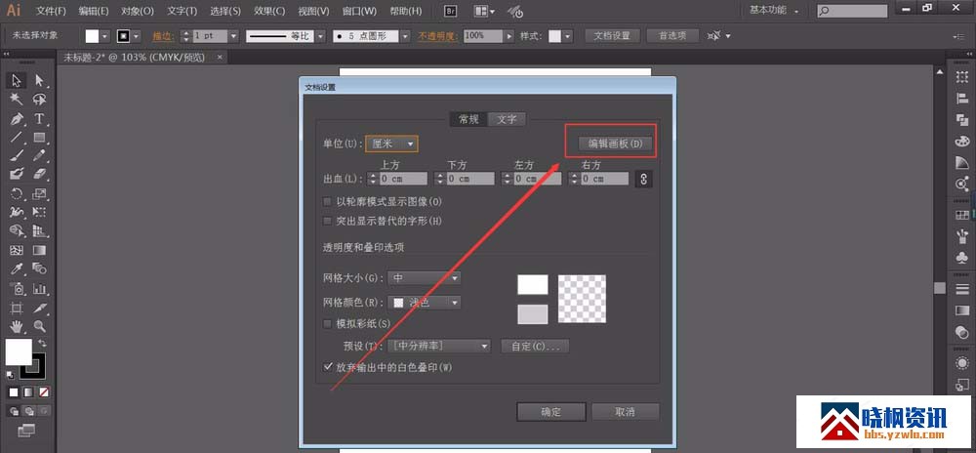Pick the Magic Wand tool

tap(17, 99)
